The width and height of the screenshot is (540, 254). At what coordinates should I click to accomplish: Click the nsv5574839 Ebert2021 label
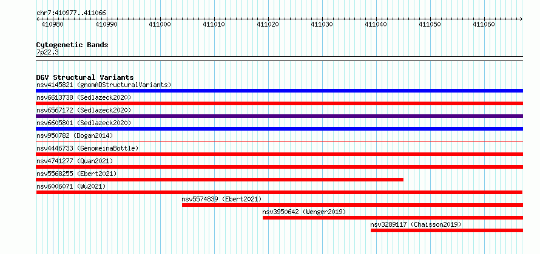pos(222,199)
